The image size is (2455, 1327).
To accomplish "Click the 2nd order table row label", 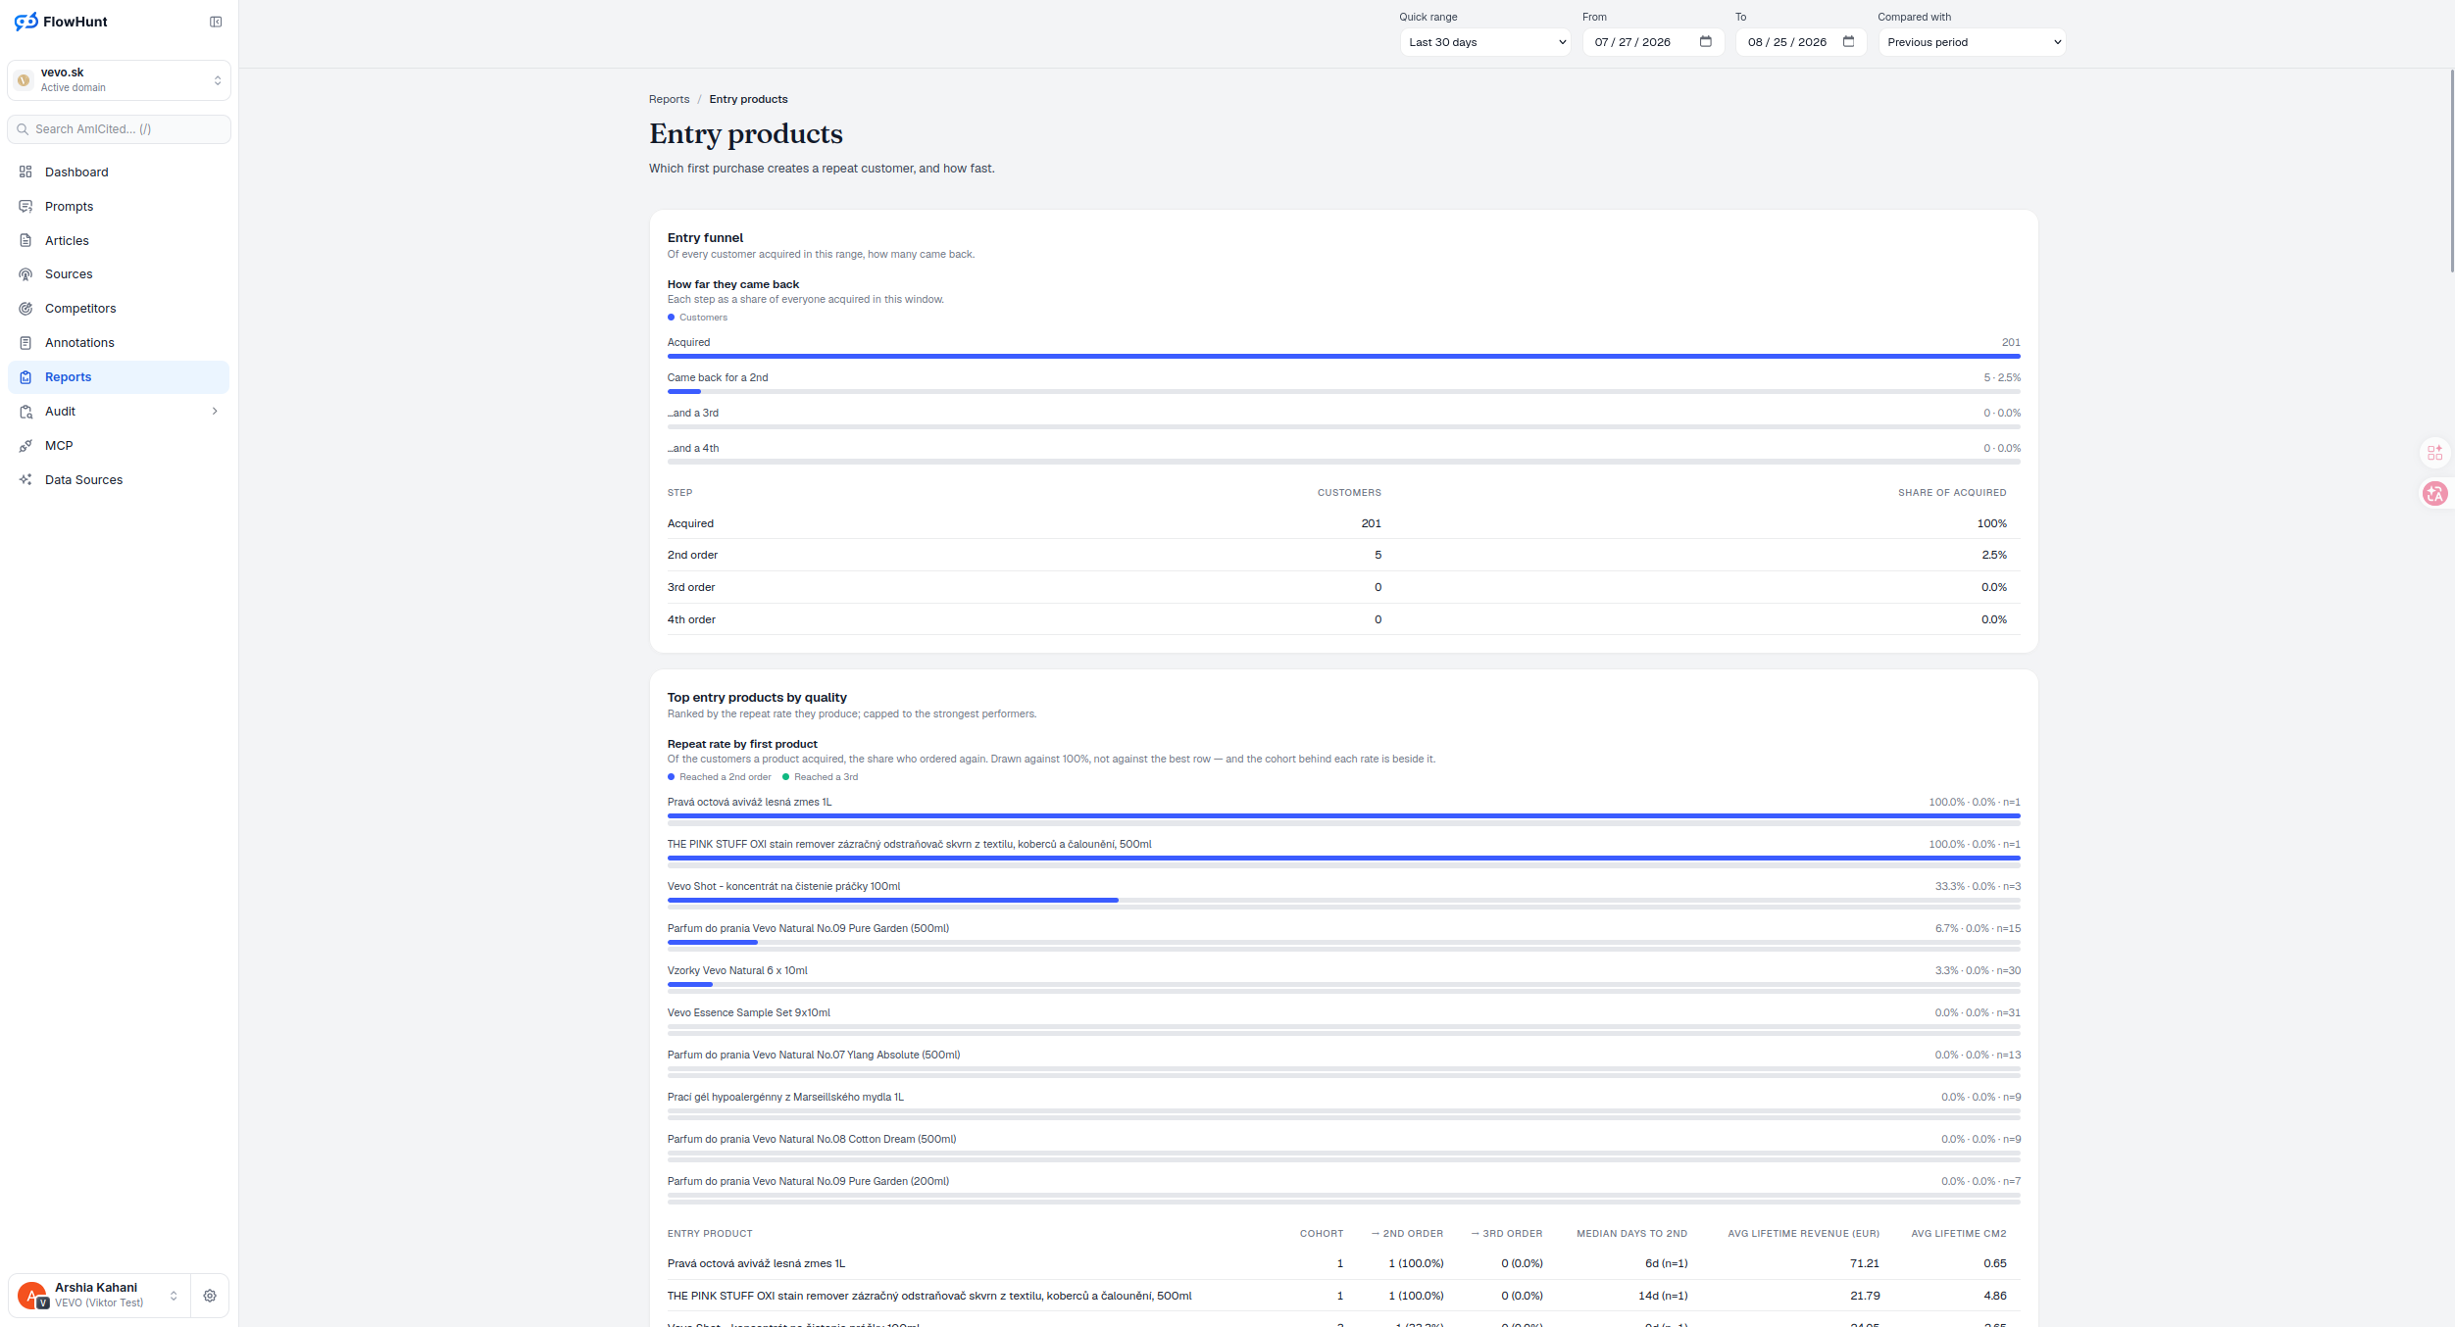I will pos(692,555).
